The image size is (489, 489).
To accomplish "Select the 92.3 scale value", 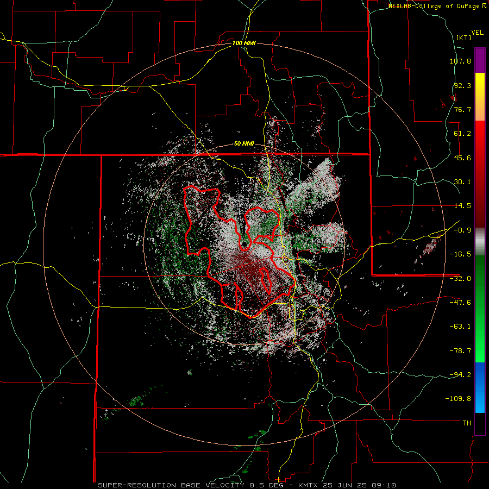I will click(462, 85).
